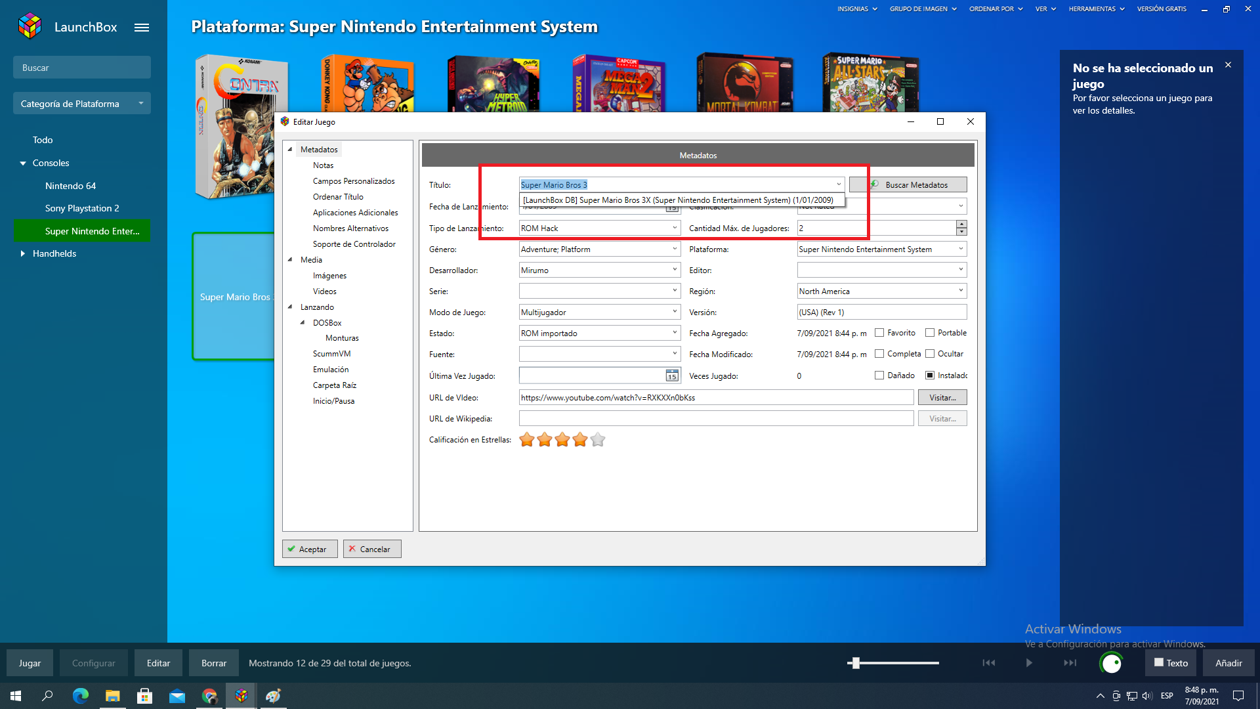
Task: Open File Explorer from taskbar
Action: coord(112,696)
